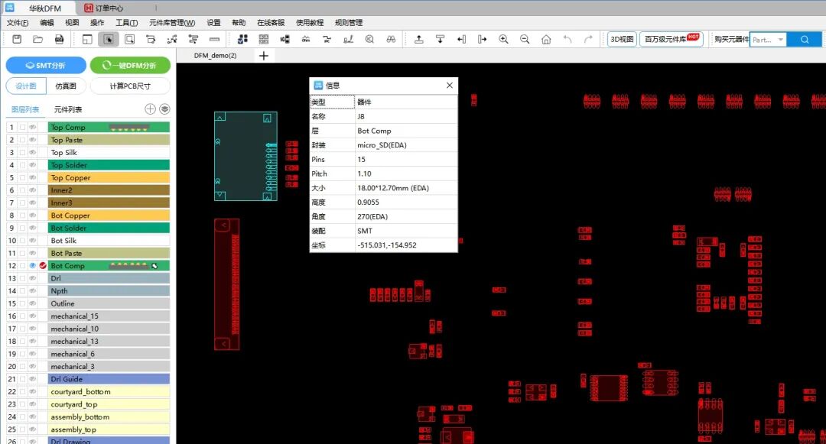Switch to the 元件列表 tab
Viewport: 826px width, 444px height.
tap(68, 109)
